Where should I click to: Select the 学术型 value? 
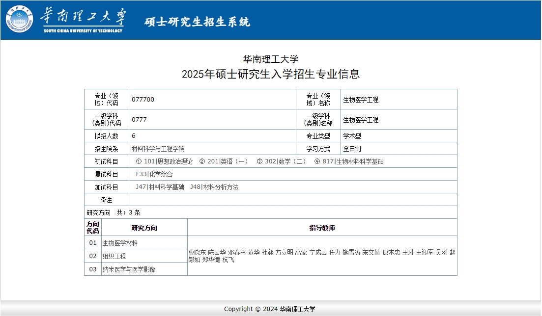[352, 136]
